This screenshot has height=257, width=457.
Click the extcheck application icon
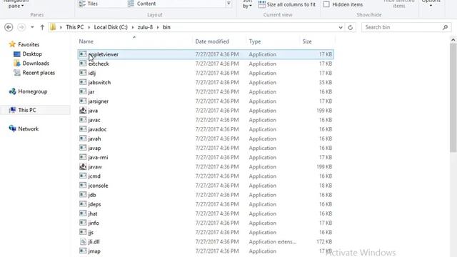83,64
